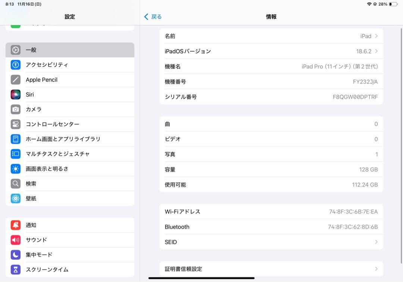Tap 戻る to go back
Image resolution: width=403 pixels, height=282 pixels.
tap(152, 16)
